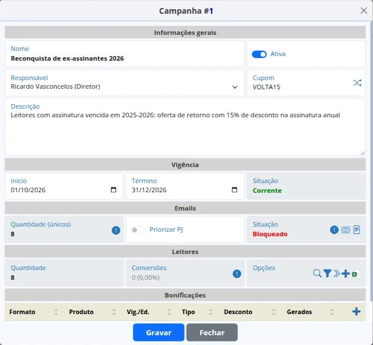373x345 pixels.
Task: Click the Fechar button
Action: [212, 332]
